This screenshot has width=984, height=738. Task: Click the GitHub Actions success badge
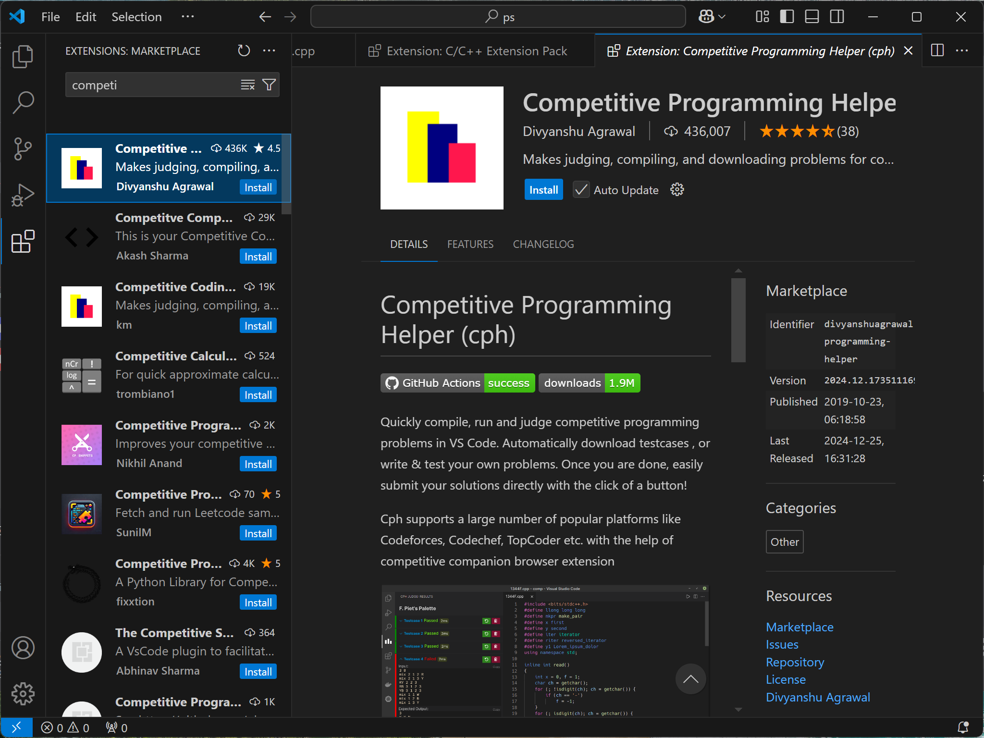click(458, 383)
